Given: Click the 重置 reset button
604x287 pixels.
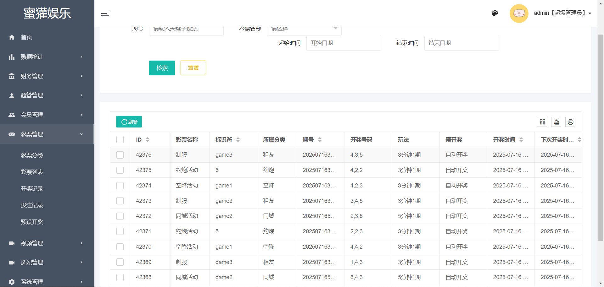Looking at the screenshot, I should coord(193,68).
